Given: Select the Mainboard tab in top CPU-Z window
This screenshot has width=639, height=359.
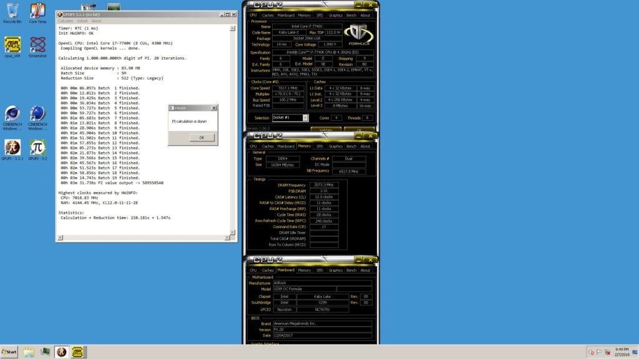Looking at the screenshot, I should point(286,16).
